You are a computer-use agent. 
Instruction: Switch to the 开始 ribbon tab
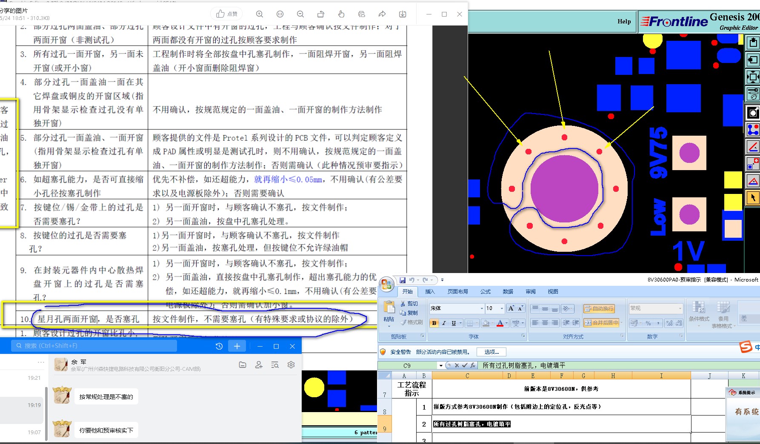click(408, 291)
